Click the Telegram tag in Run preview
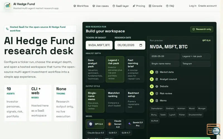 (x=196, y=64)
